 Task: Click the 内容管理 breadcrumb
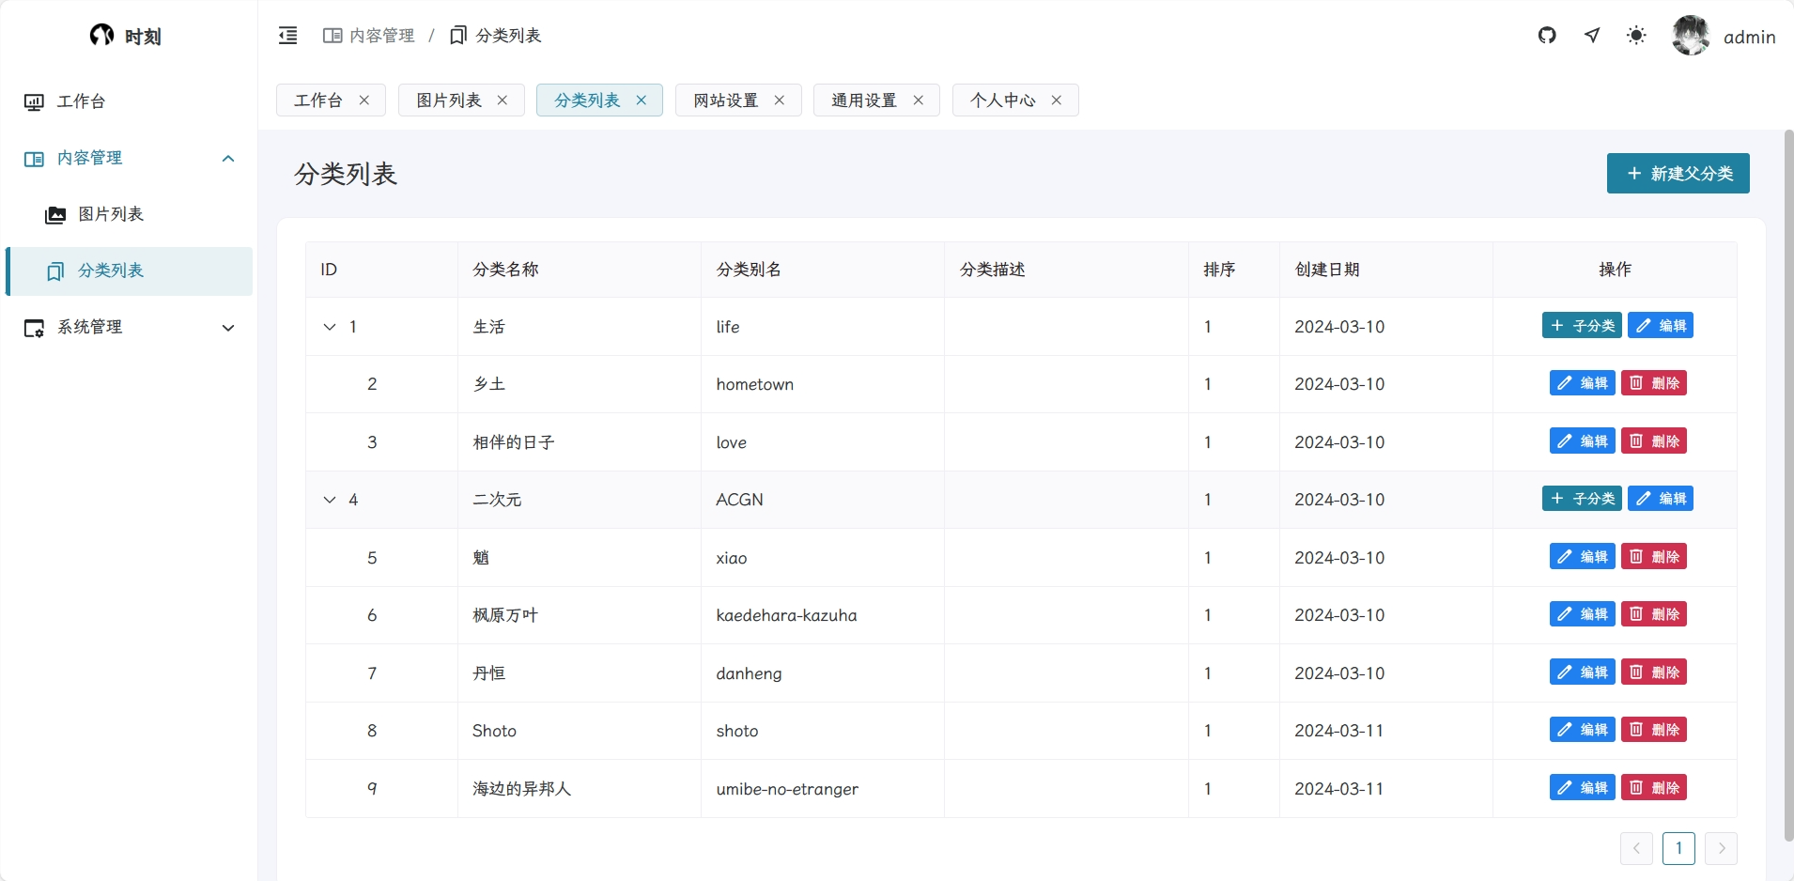tap(369, 36)
